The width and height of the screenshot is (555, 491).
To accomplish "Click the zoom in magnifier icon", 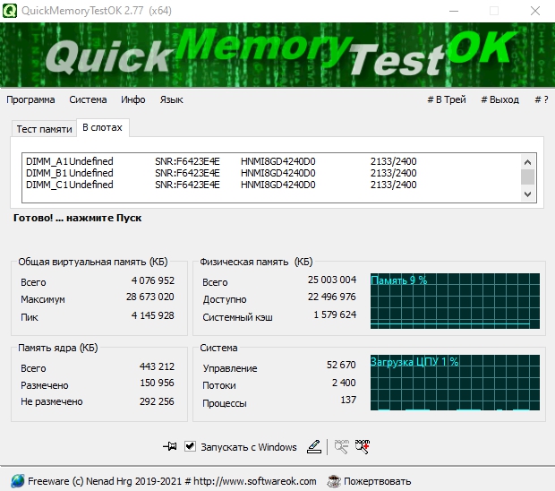I will 363,446.
